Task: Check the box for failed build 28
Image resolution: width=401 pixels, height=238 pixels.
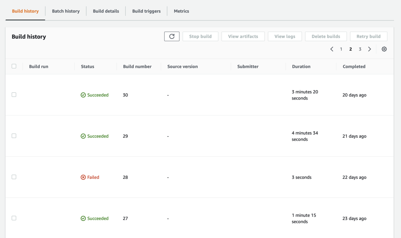Action: pyautogui.click(x=14, y=177)
